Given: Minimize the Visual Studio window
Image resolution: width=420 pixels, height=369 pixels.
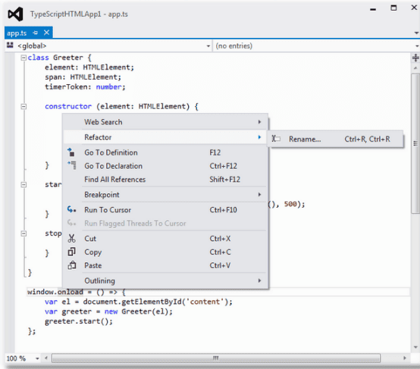Looking at the screenshot, I should coord(373,9).
